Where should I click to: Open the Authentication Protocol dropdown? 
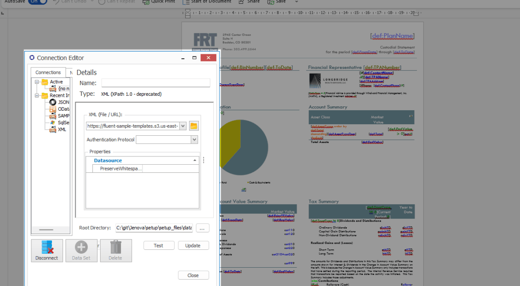195,140
